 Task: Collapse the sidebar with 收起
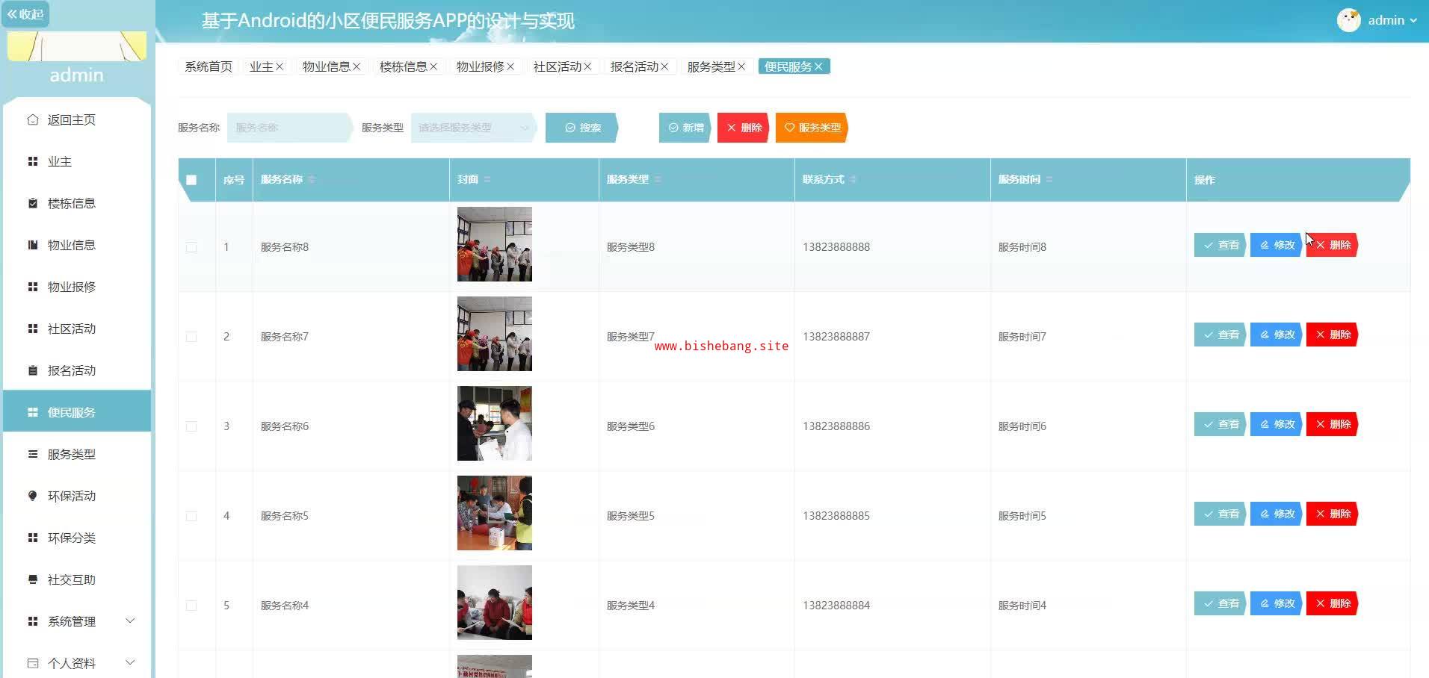(25, 14)
